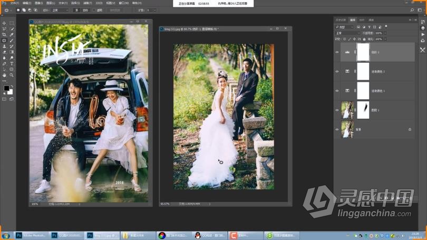Open folder window in taskbar
This screenshot has height=240, width=427.
[x=138, y=235]
